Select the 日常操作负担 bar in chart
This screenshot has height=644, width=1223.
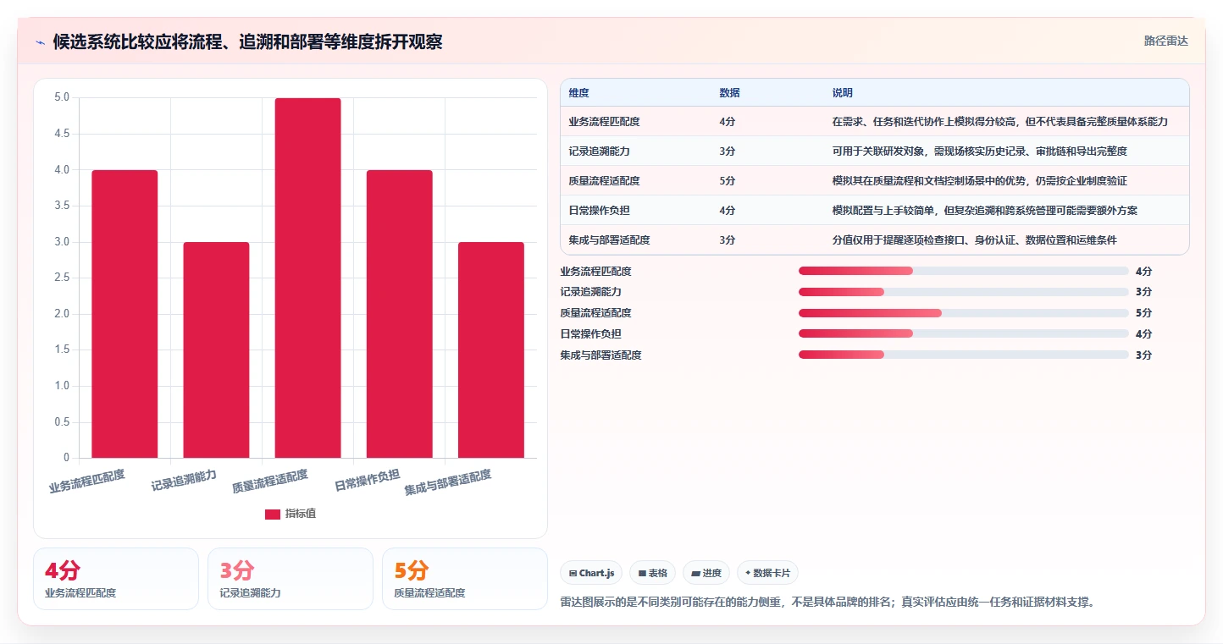tap(399, 314)
